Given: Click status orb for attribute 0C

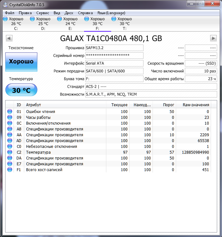Looking at the screenshot, I should pyautogui.click(x=10, y=123).
